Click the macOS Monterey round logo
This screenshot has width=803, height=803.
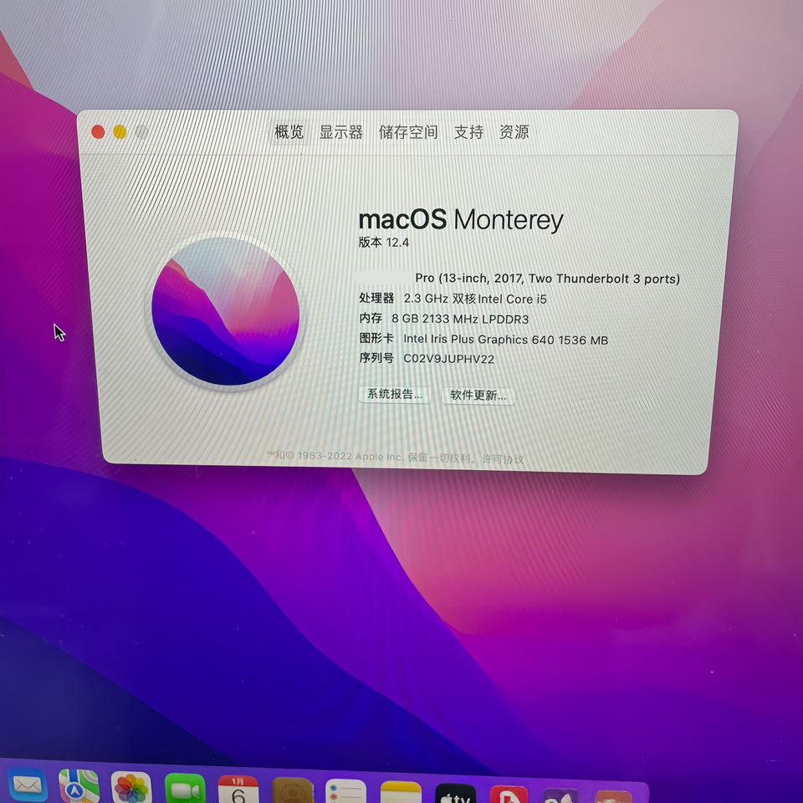225,311
